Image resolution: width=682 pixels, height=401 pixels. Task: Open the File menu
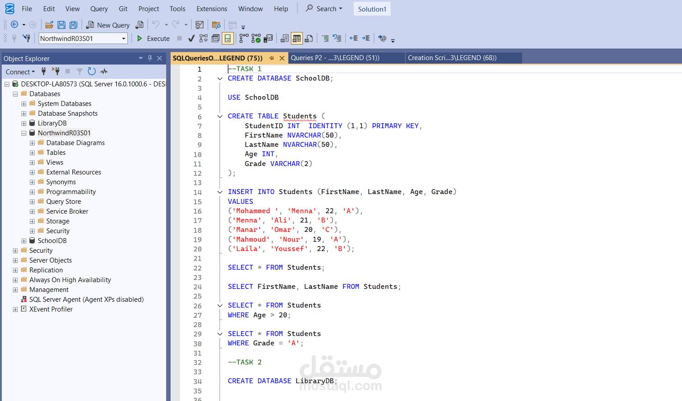[27, 9]
